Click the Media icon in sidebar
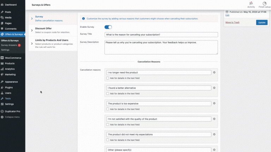 [2, 18]
